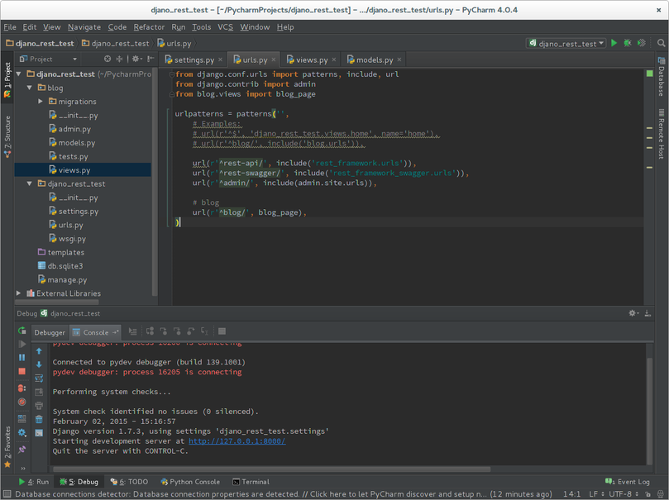The width and height of the screenshot is (669, 500).
Task: Show Python prompt icon in console
Action: pyautogui.click(x=39, y=433)
